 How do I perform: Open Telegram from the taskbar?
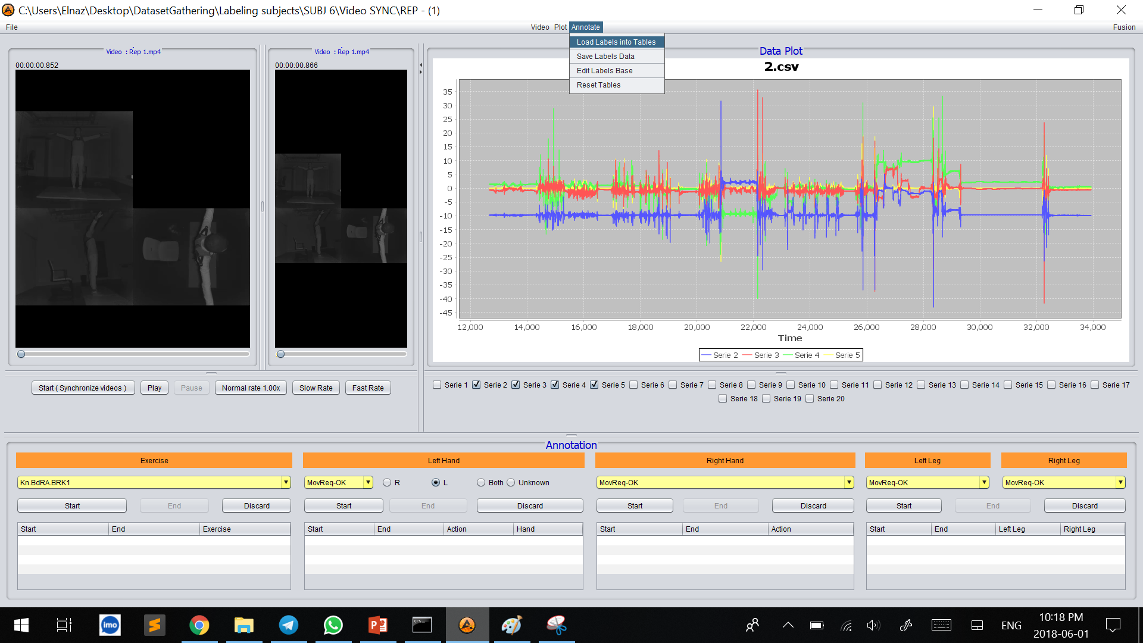289,625
